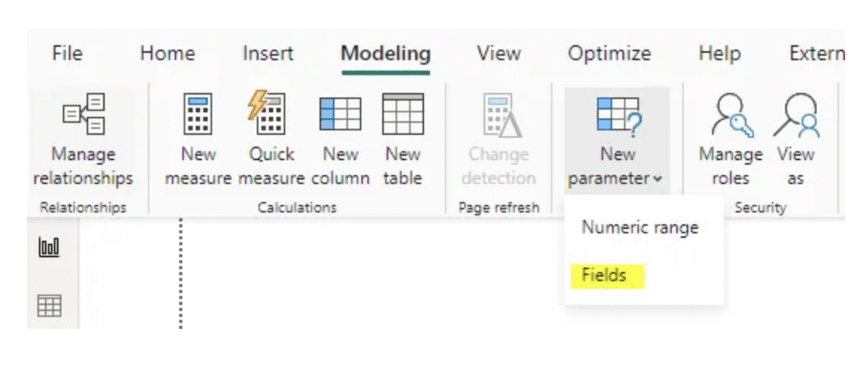Select Numeric range parameter option
Screen dimensions: 858x370
click(640, 227)
